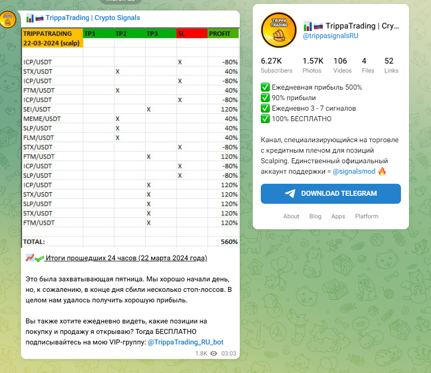Open the @trippasignalsRU channel handle

pyautogui.click(x=330, y=36)
